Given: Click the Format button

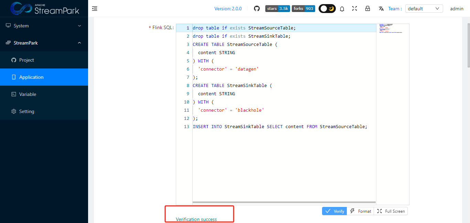Looking at the screenshot, I should 360,211.
